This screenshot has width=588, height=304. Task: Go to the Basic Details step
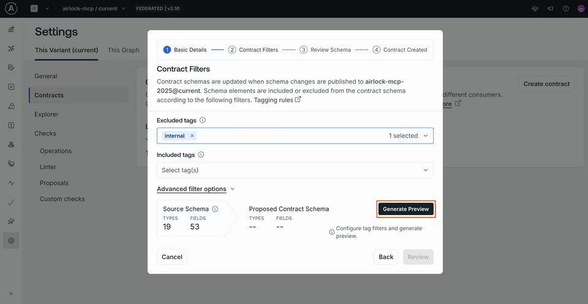pyautogui.click(x=185, y=50)
